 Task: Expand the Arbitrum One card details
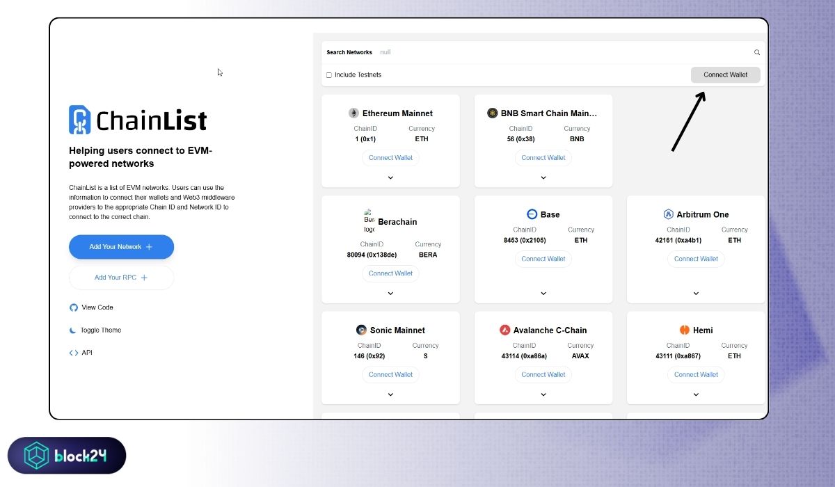[x=696, y=294]
